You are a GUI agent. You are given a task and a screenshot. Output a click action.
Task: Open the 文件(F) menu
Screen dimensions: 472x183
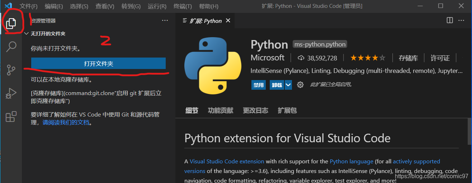pos(29,6)
